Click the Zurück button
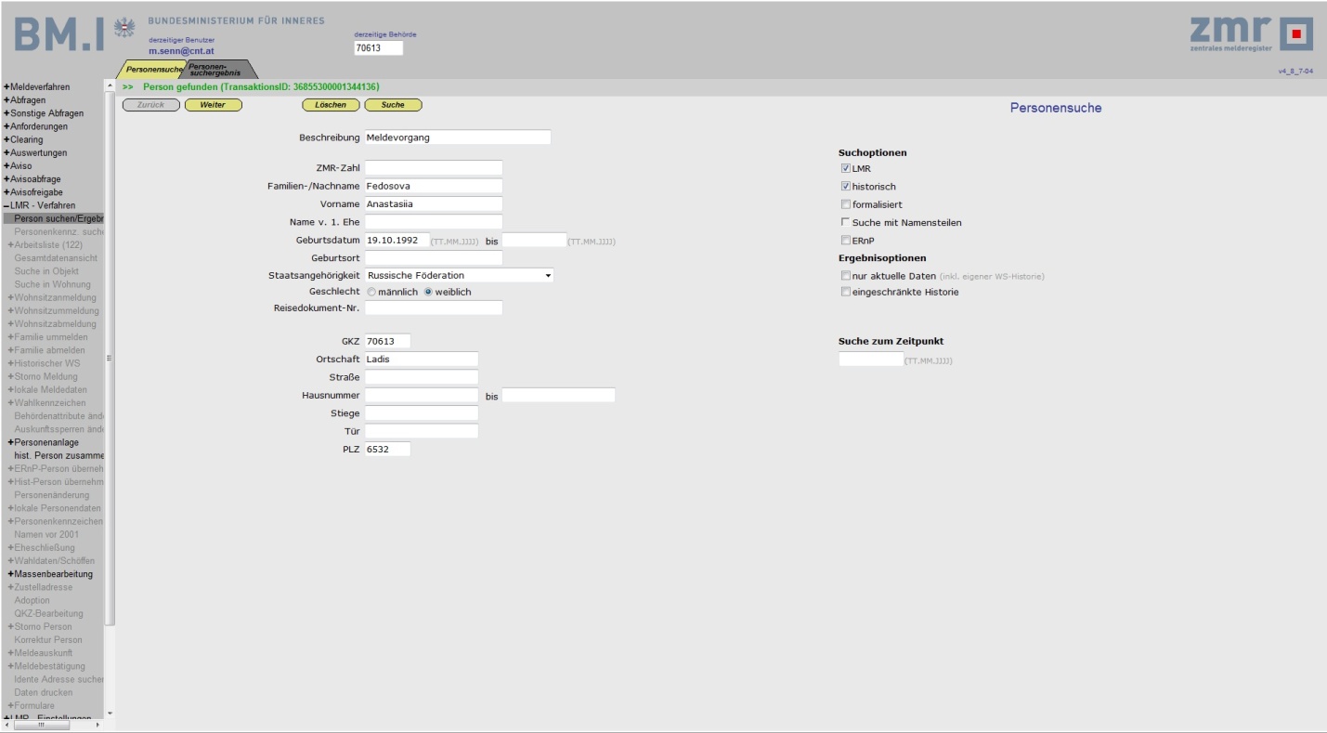The height and width of the screenshot is (733, 1327). [x=150, y=105]
